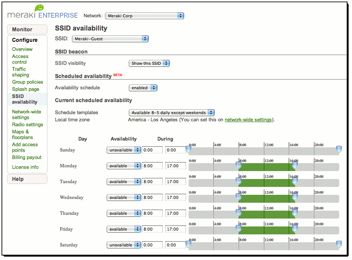The width and height of the screenshot is (352, 260).
Task: Open Billing payout page
Action: tap(27, 157)
